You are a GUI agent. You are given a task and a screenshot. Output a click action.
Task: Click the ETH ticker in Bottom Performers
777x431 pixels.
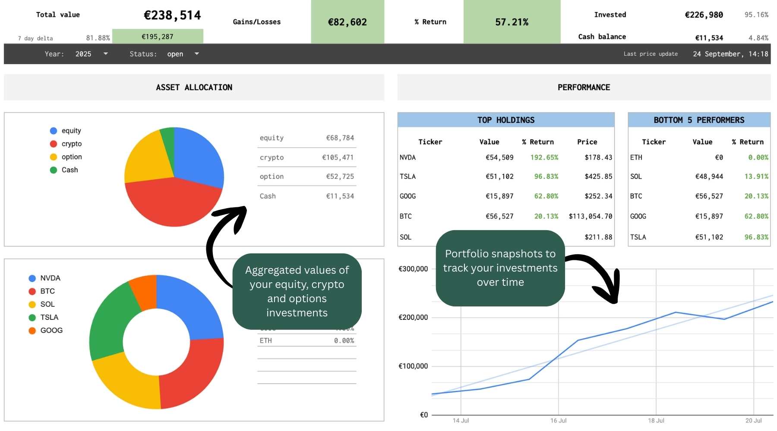[636, 158]
